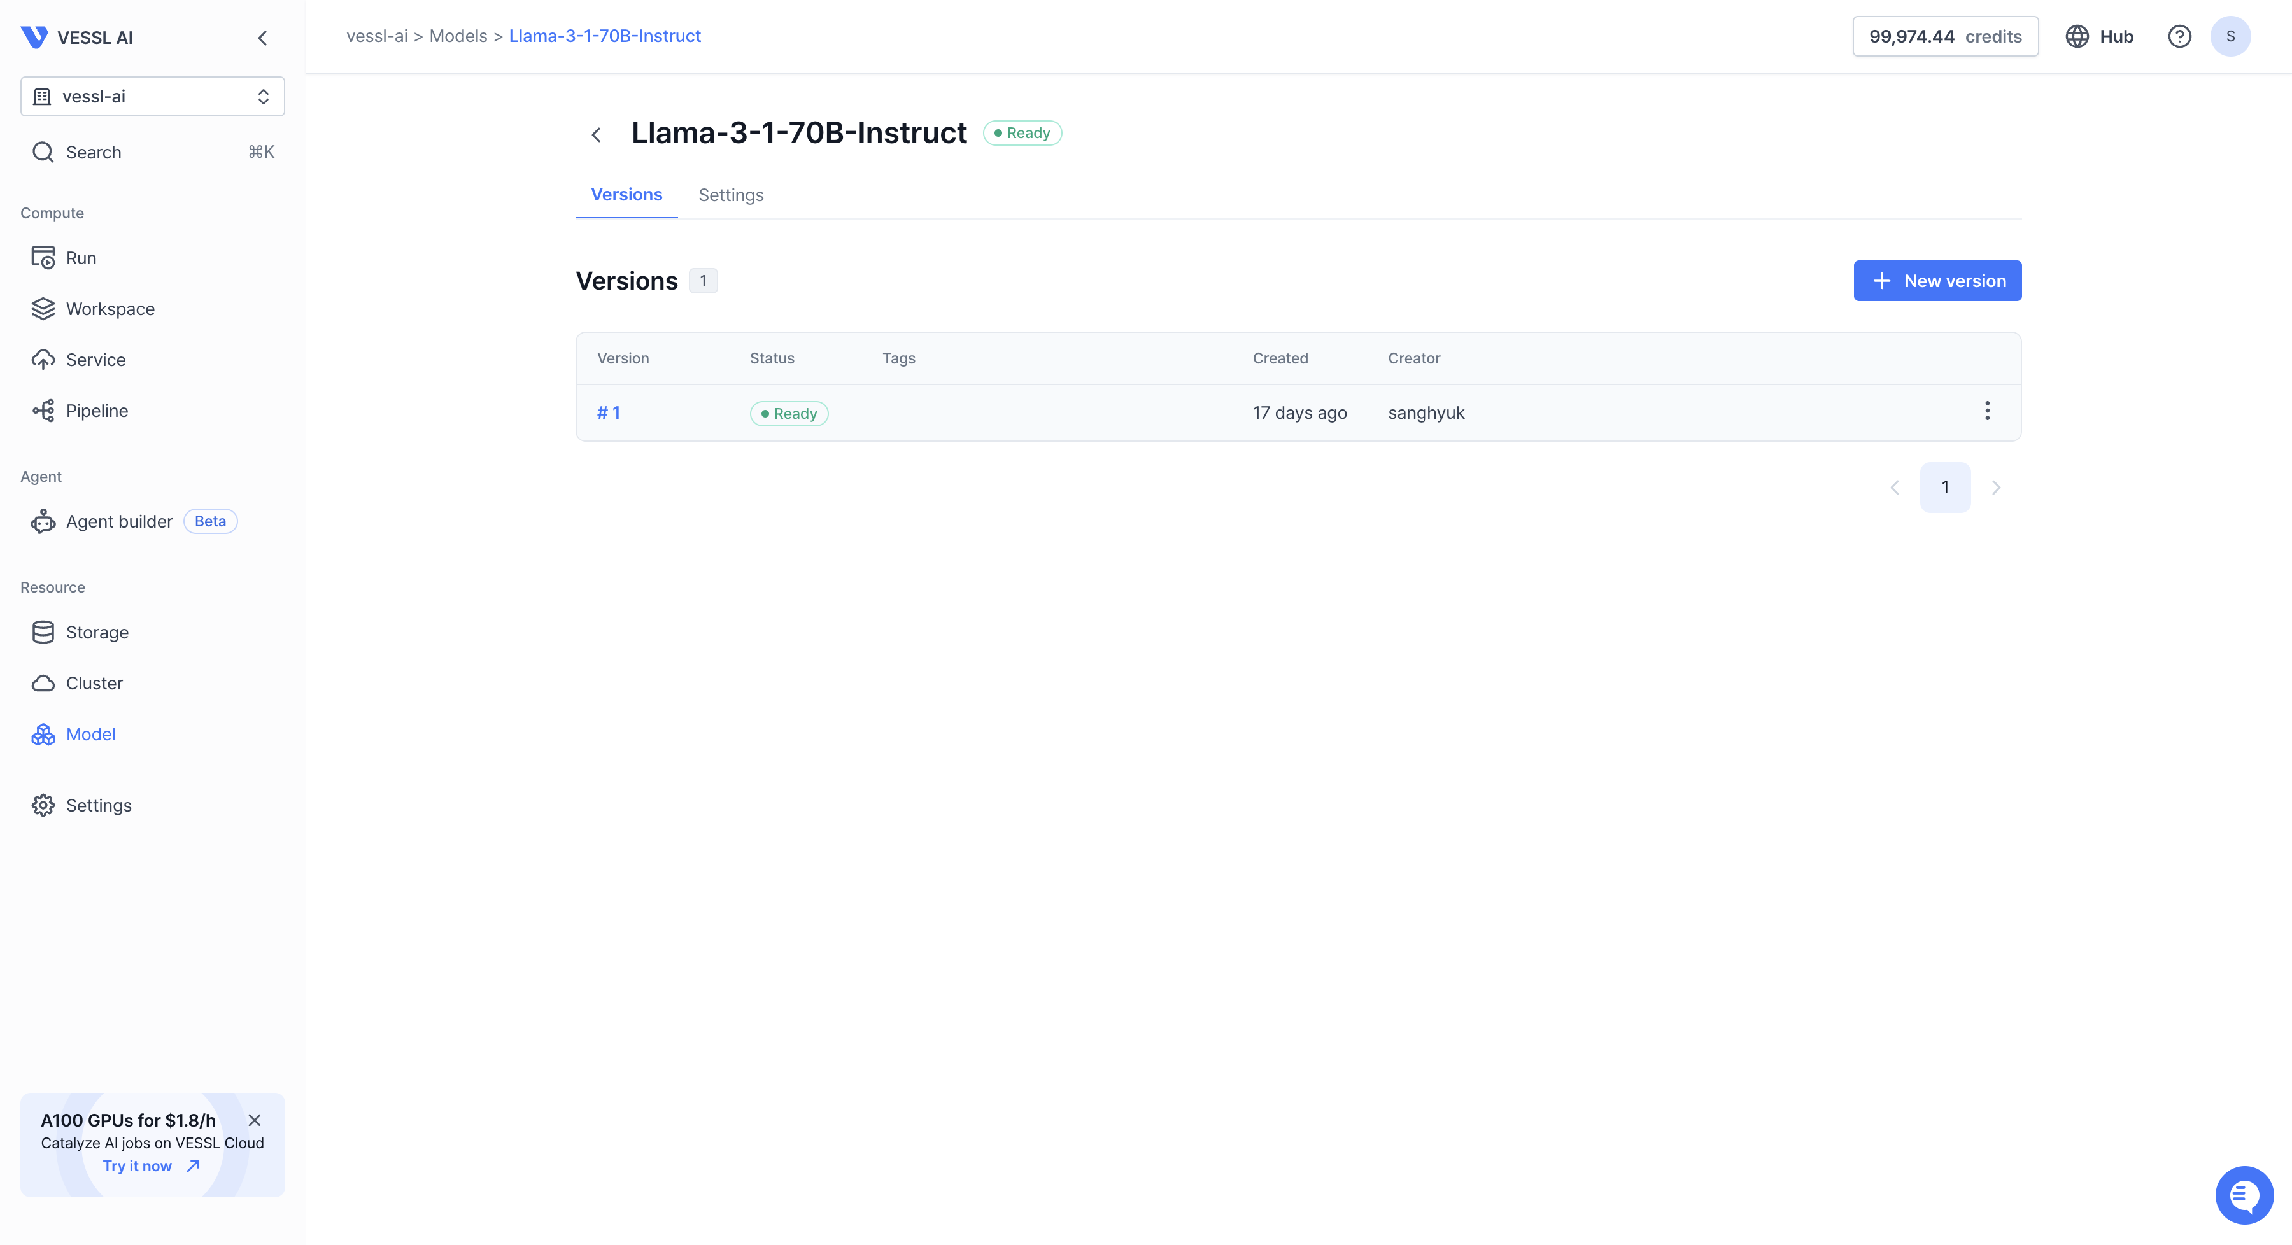Switch to the Settings tab
The width and height of the screenshot is (2292, 1245).
click(x=730, y=195)
